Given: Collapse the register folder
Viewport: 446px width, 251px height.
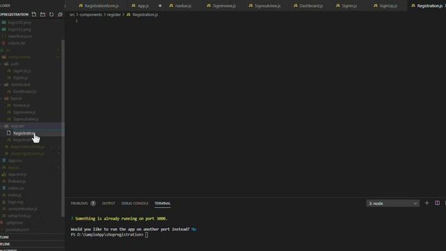Looking at the screenshot, I should pos(17,125).
